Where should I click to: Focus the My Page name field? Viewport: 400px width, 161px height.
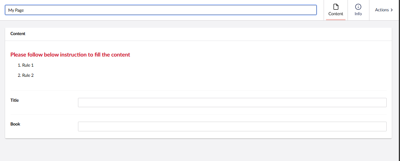(x=161, y=10)
